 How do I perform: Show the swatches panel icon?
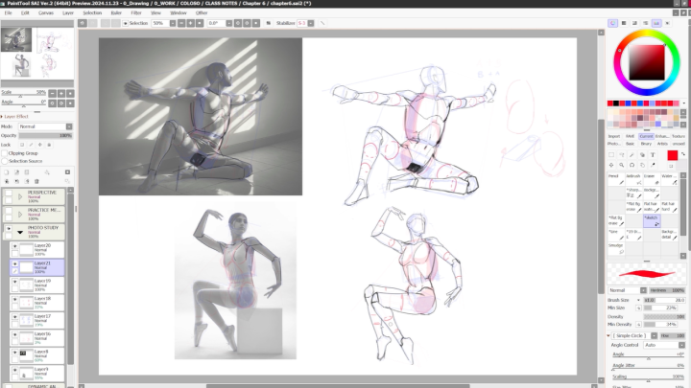(x=656, y=23)
